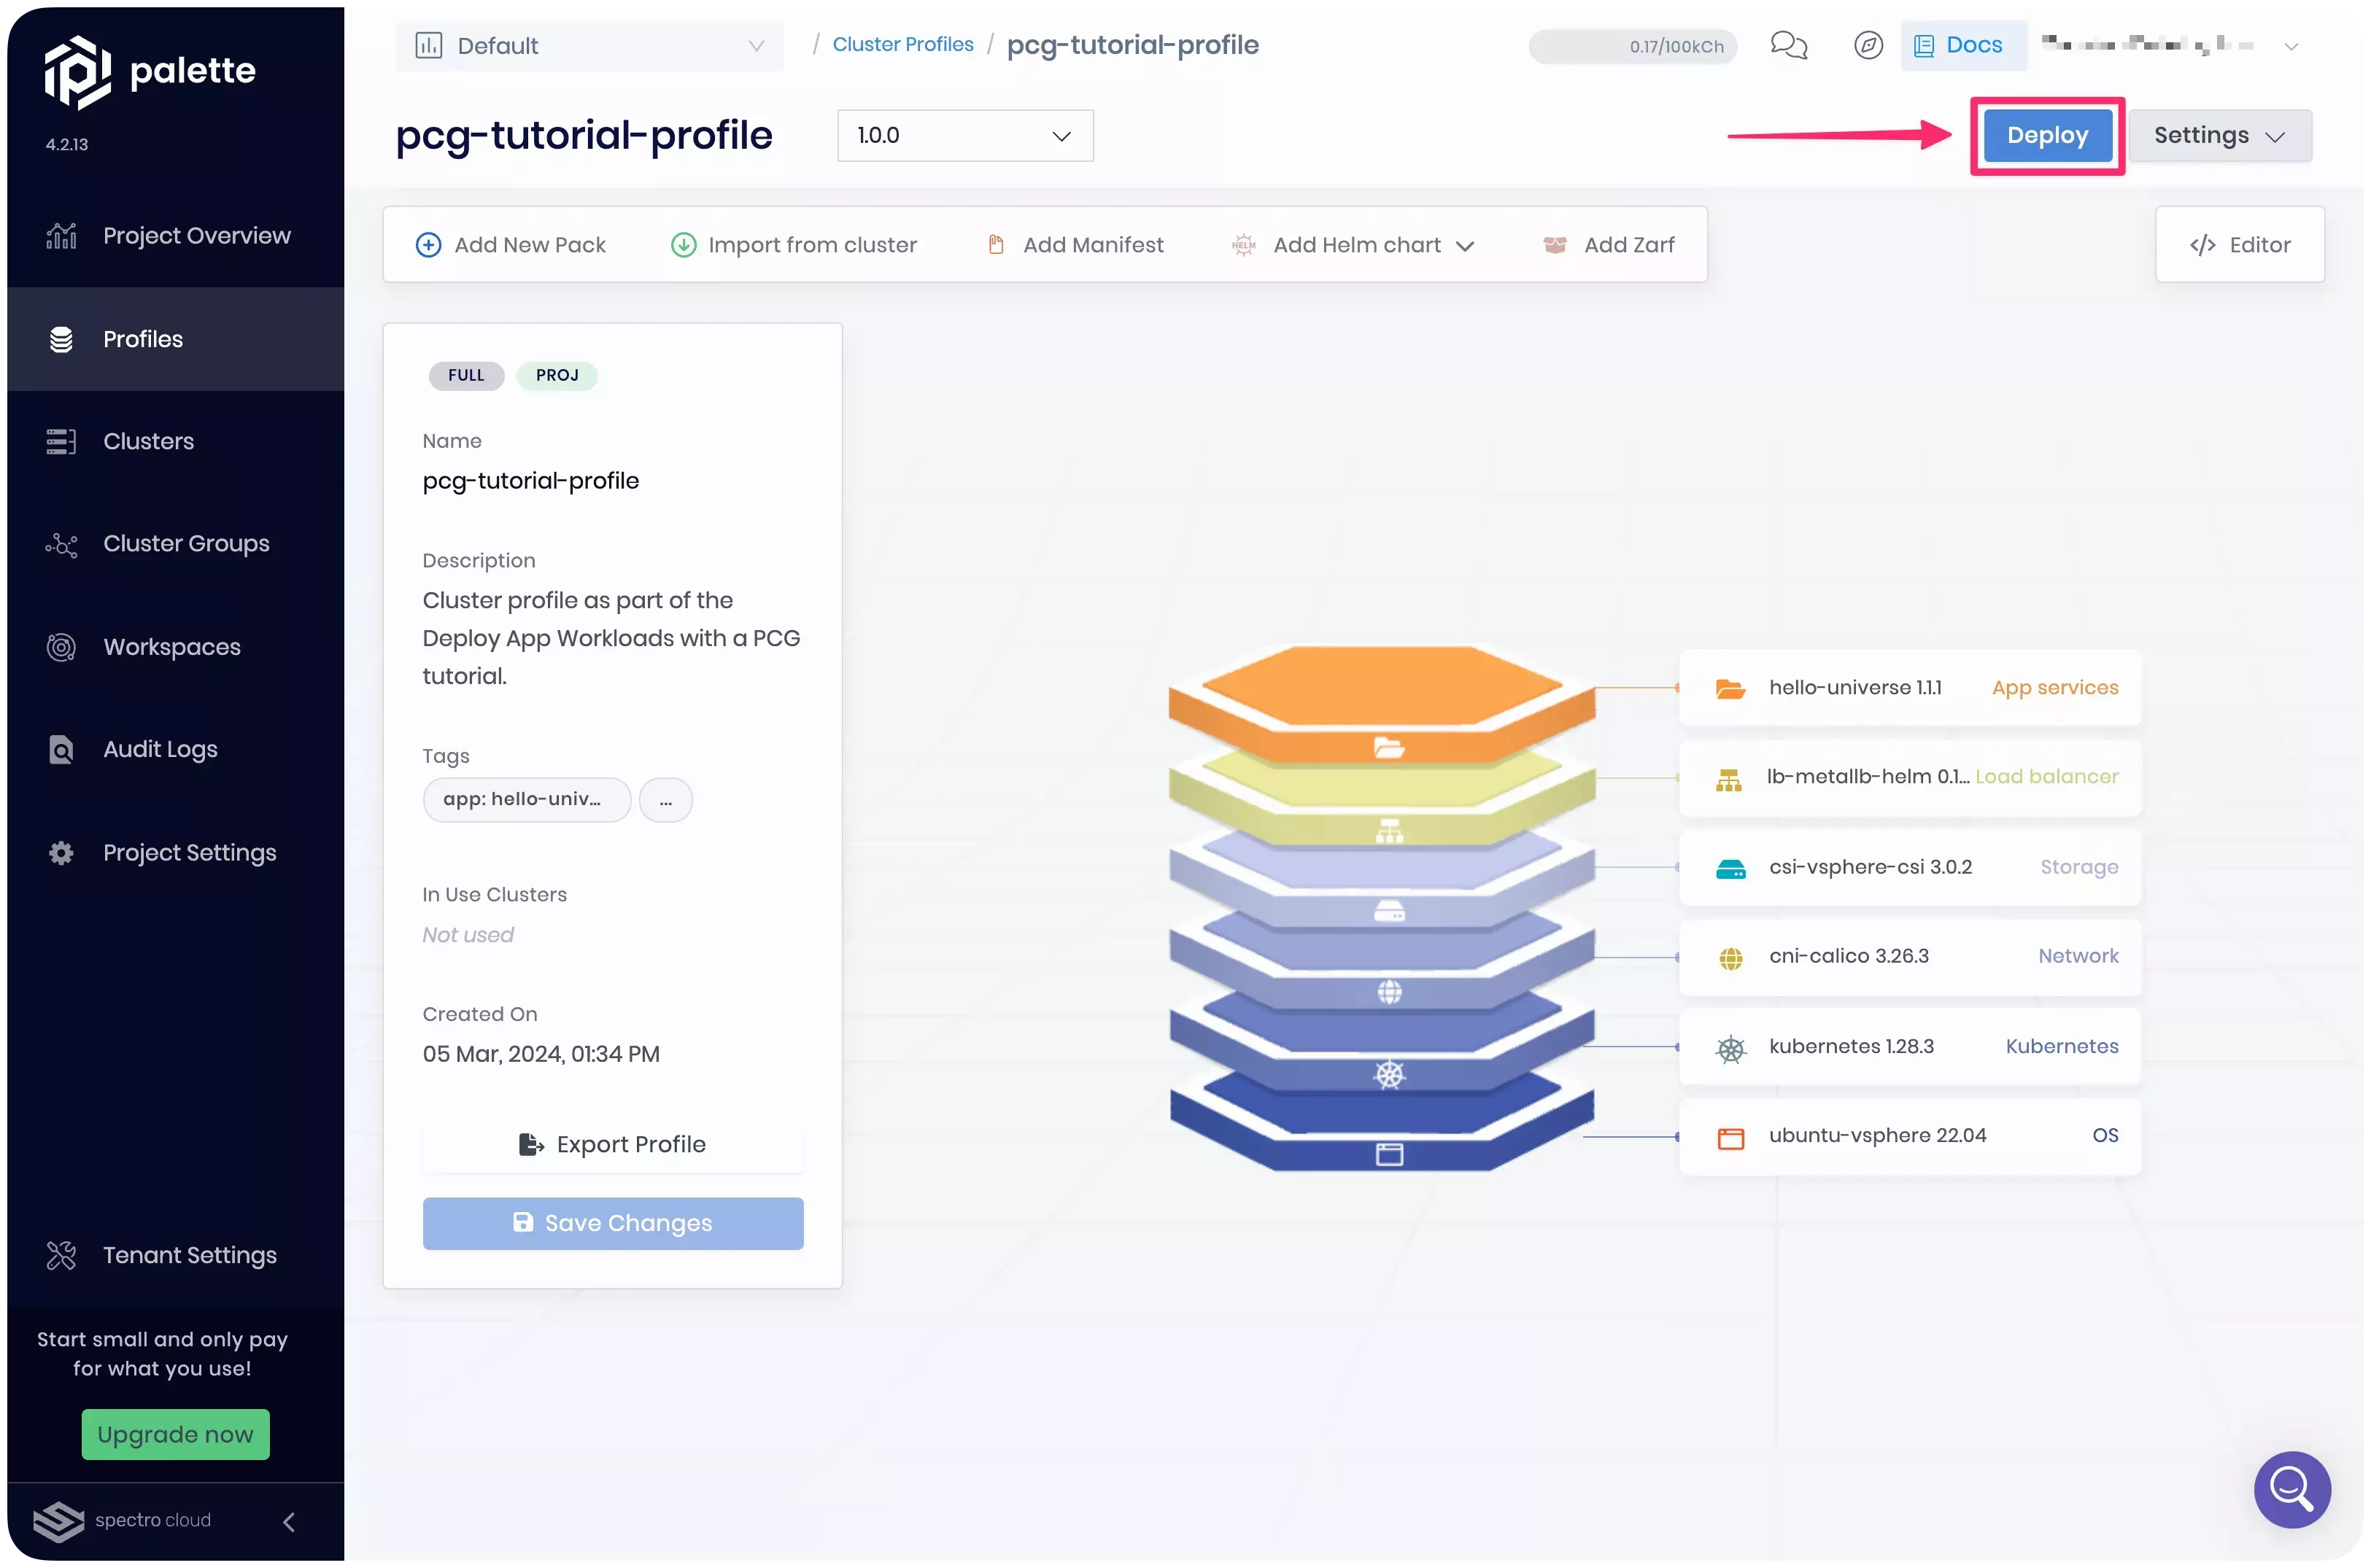Toggle the PROJ profile badge
2371x1568 pixels.
(557, 375)
